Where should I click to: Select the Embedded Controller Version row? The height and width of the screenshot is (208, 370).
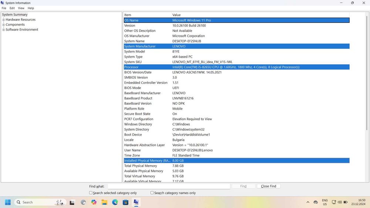(236, 82)
